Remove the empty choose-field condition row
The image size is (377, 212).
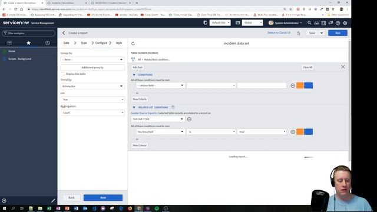[x=293, y=85]
